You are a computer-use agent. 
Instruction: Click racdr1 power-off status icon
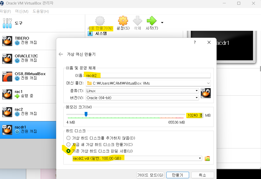[17, 132]
